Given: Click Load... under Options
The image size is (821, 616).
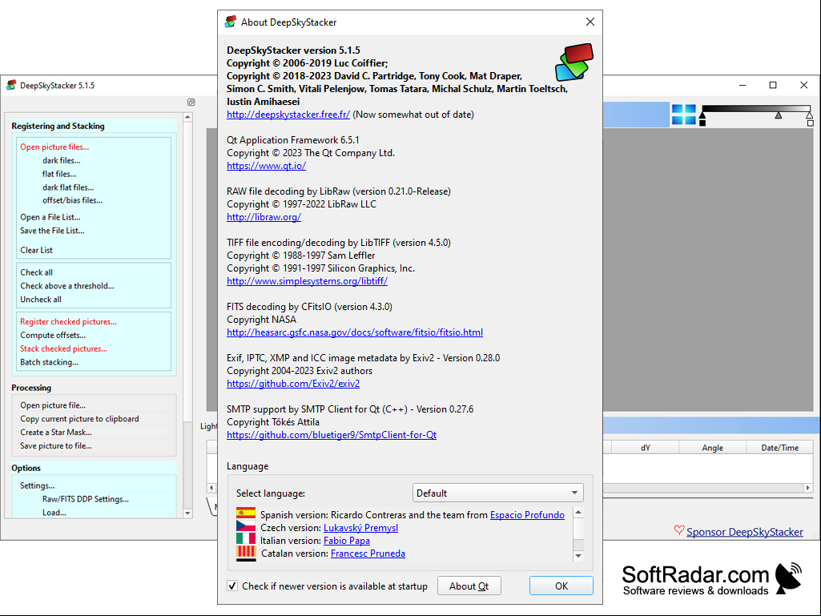Looking at the screenshot, I should [x=54, y=513].
